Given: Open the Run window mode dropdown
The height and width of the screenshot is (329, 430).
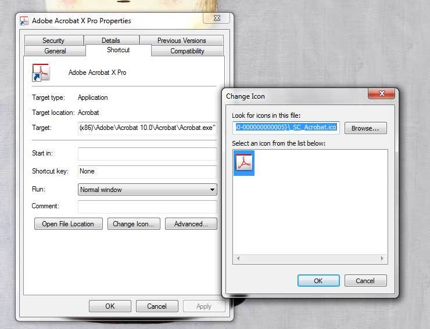Looking at the screenshot, I should (x=148, y=190).
